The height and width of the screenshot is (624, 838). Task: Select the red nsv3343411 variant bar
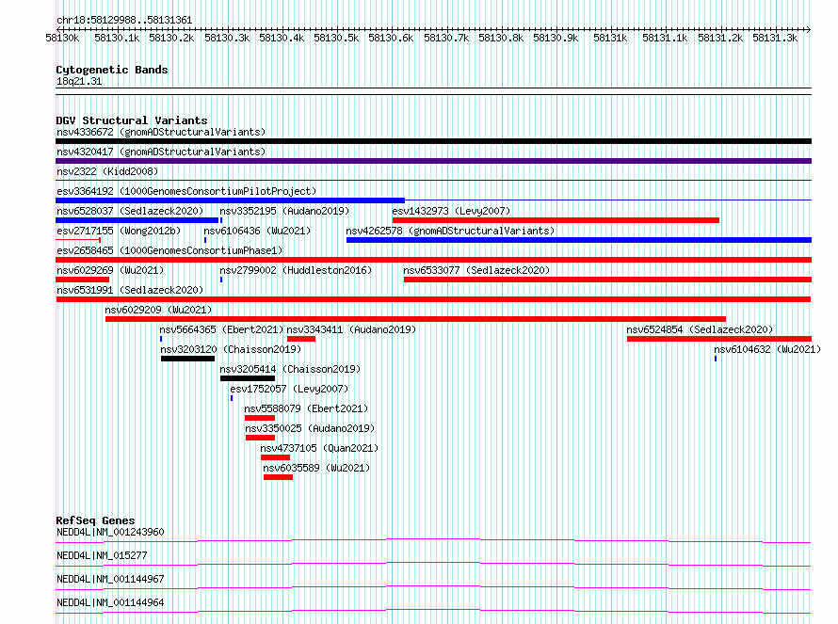pos(301,339)
